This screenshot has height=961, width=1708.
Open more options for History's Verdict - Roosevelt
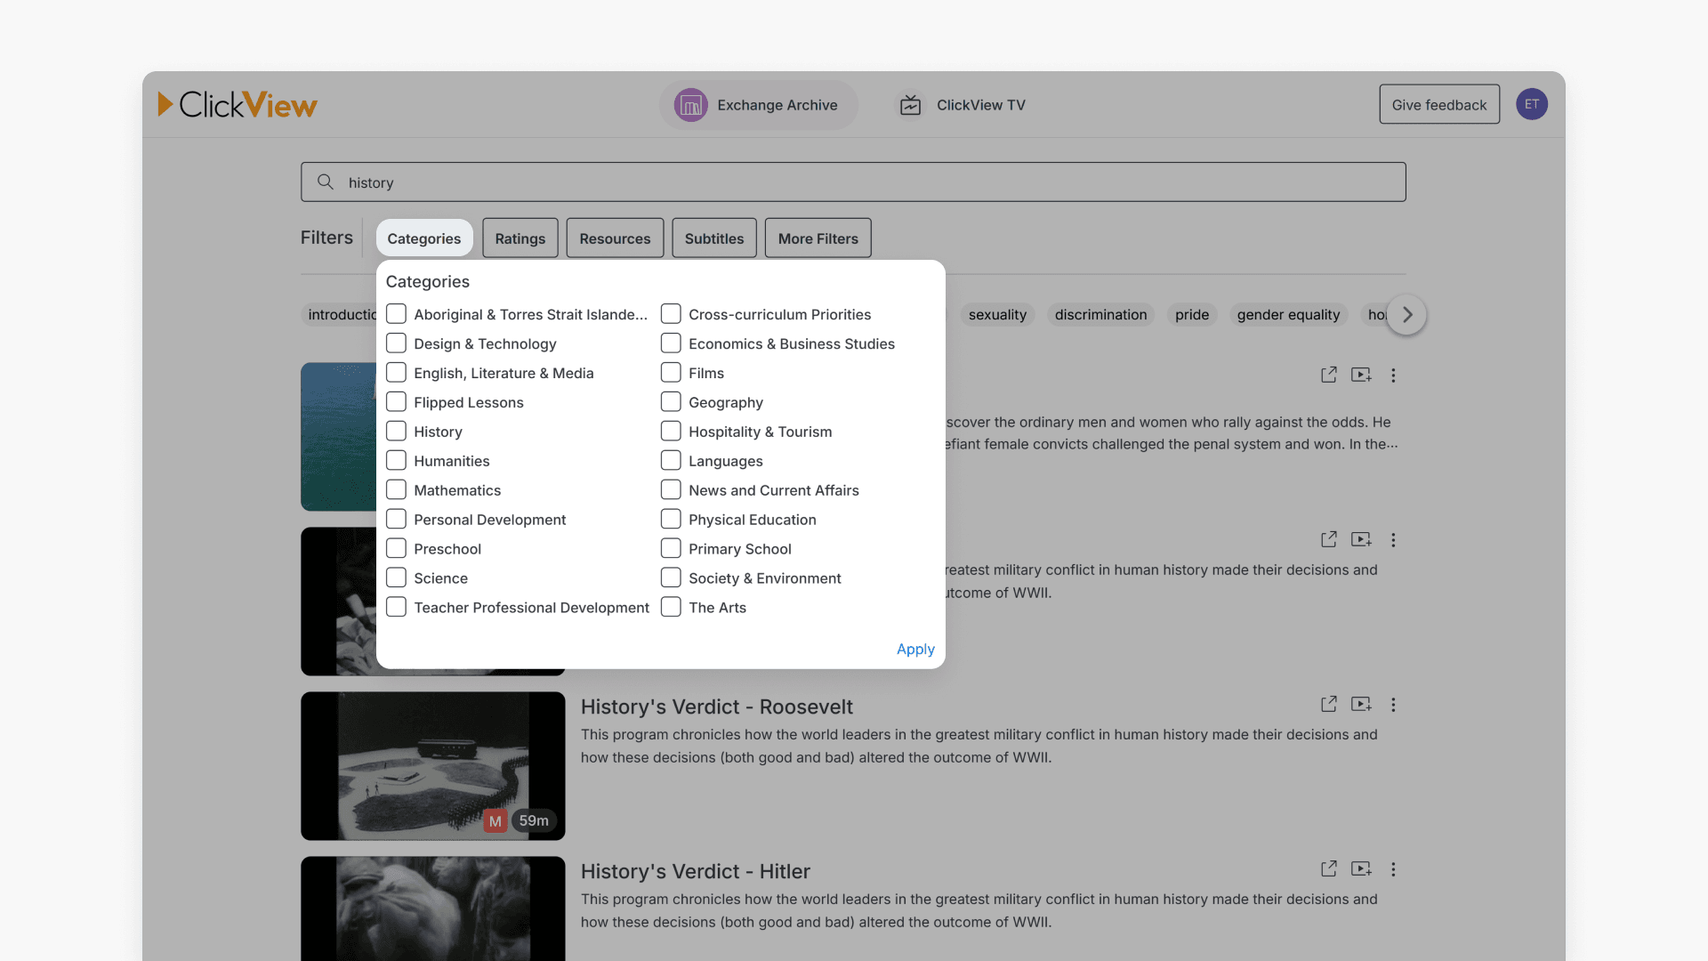[x=1393, y=705]
